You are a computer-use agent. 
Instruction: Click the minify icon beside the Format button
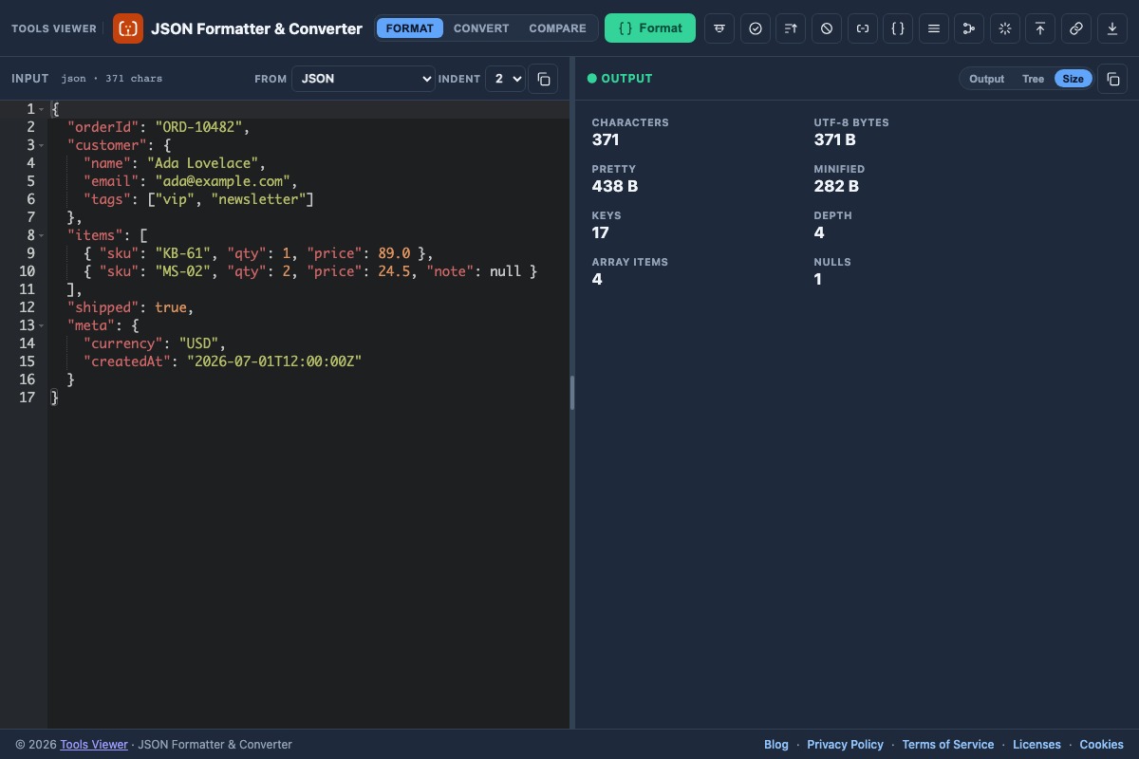719,28
